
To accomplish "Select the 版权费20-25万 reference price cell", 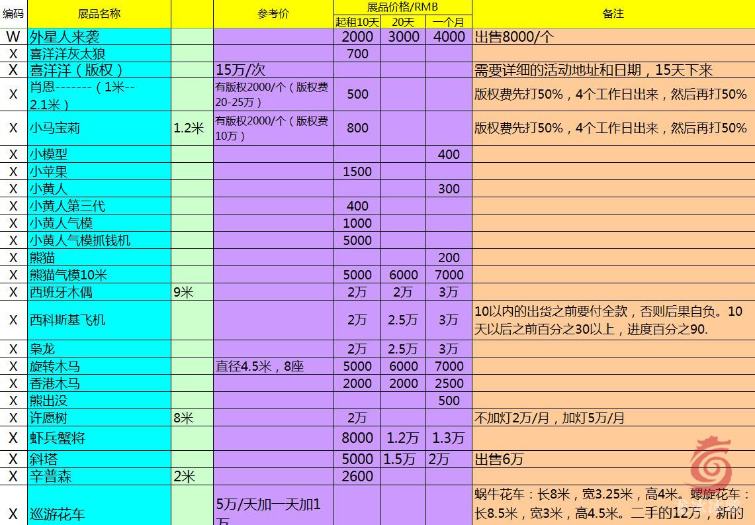I will [273, 95].
